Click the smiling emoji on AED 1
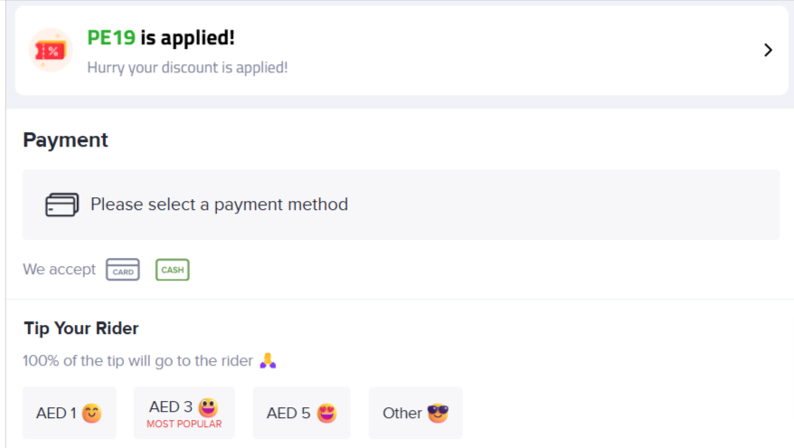The height and width of the screenshot is (448, 794). 91,414
